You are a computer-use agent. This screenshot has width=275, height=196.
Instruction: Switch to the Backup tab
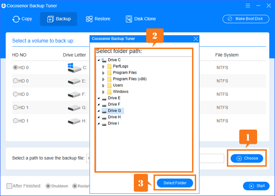(x=59, y=19)
